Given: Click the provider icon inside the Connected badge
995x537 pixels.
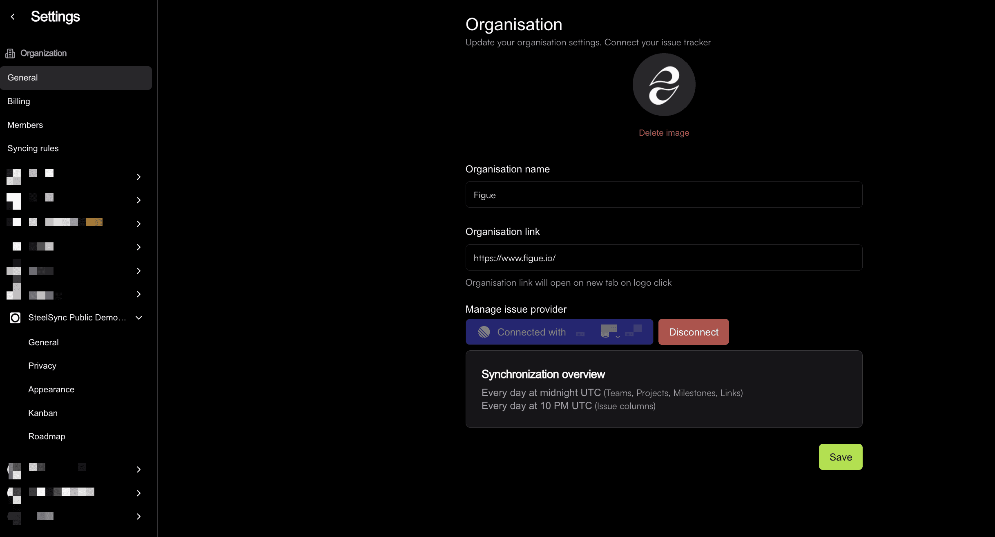Looking at the screenshot, I should coord(484,332).
